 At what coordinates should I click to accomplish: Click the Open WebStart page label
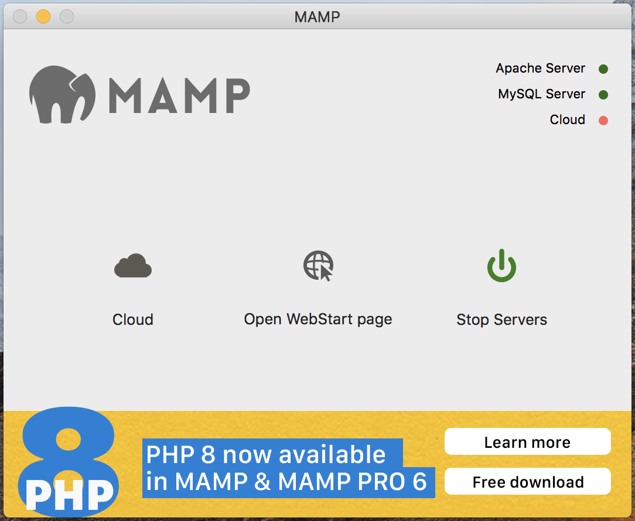(x=318, y=320)
